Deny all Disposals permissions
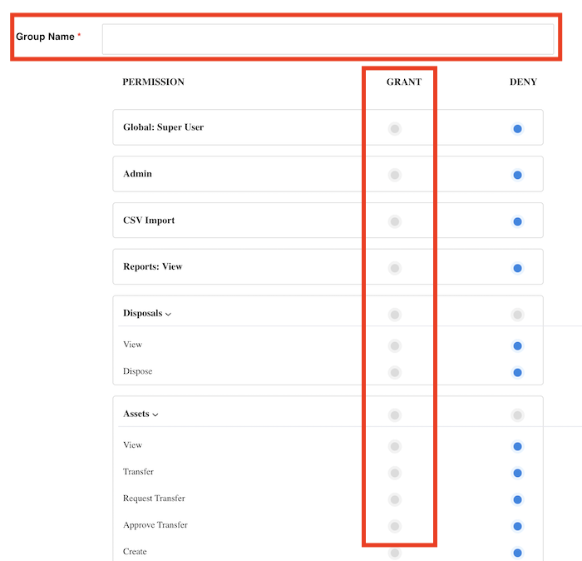Viewport: 582px width, 561px height. click(517, 315)
